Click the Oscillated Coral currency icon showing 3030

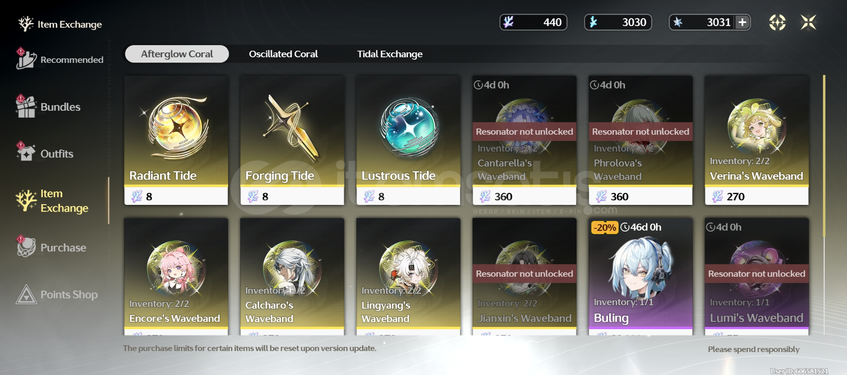tap(594, 22)
